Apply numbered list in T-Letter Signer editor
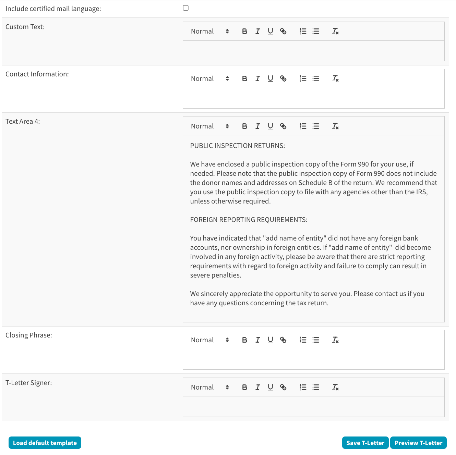 tap(303, 387)
